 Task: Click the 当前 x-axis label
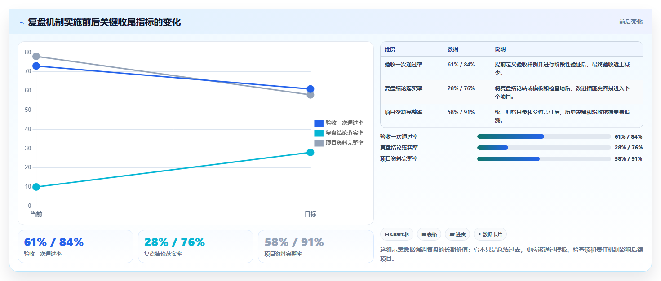click(x=36, y=214)
